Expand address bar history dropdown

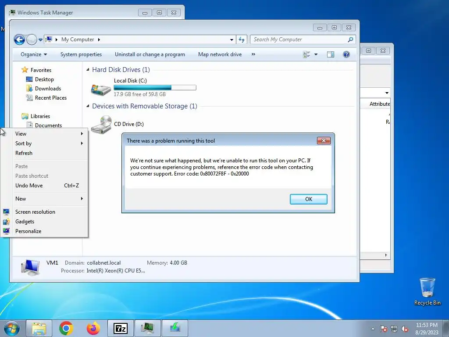pyautogui.click(x=232, y=40)
